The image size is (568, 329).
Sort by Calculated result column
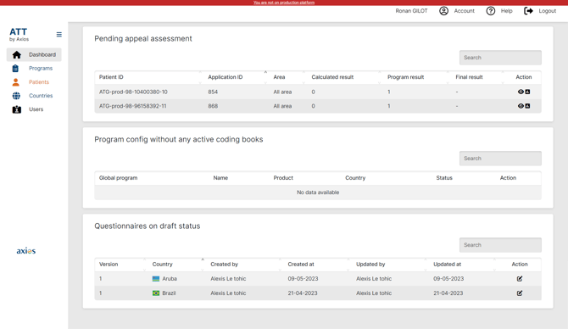[x=332, y=77]
